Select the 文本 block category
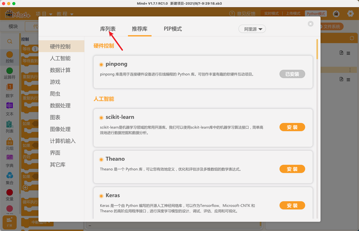The image size is (359, 231). [9, 109]
